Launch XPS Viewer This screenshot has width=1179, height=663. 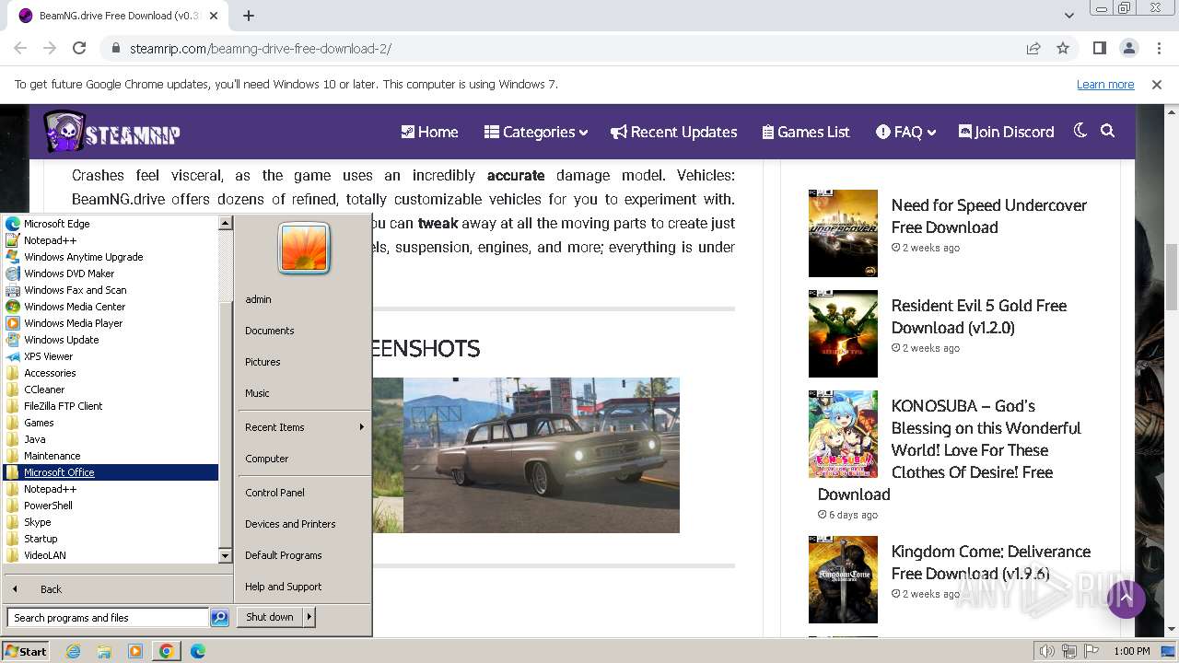coord(111,356)
